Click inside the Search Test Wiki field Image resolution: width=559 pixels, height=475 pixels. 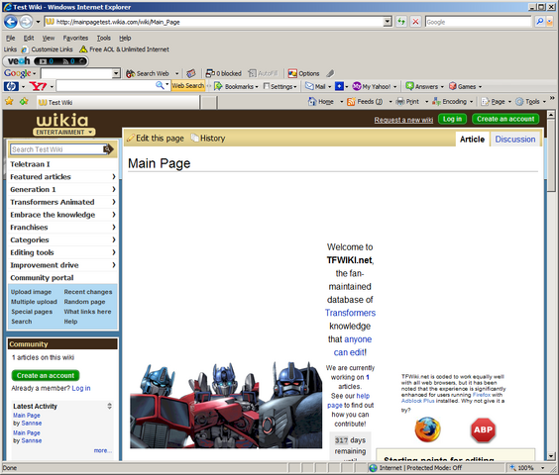click(x=56, y=149)
